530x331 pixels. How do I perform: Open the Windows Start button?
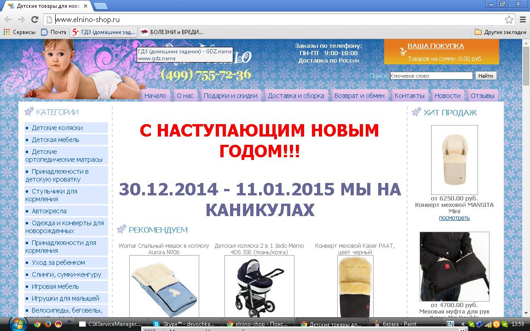click(x=18, y=324)
